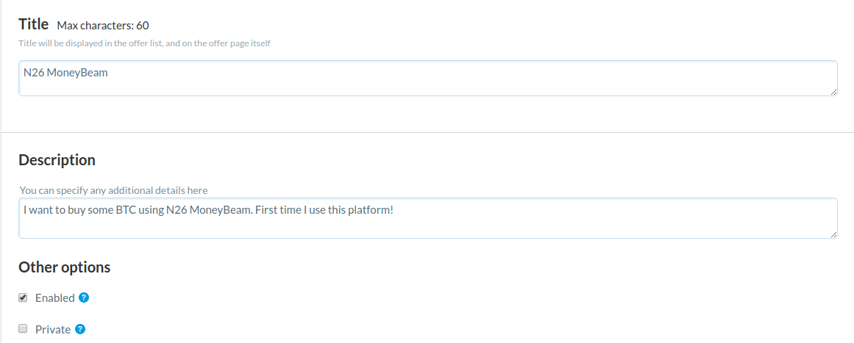Click the "Max characters: 60" note

(x=103, y=26)
